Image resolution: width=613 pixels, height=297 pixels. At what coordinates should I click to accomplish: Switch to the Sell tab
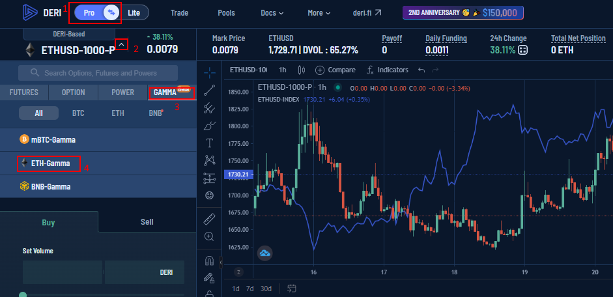tap(147, 222)
